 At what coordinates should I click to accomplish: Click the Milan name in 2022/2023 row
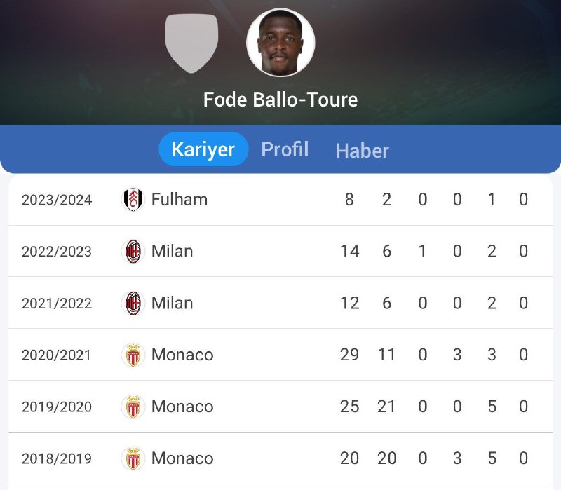tap(172, 251)
